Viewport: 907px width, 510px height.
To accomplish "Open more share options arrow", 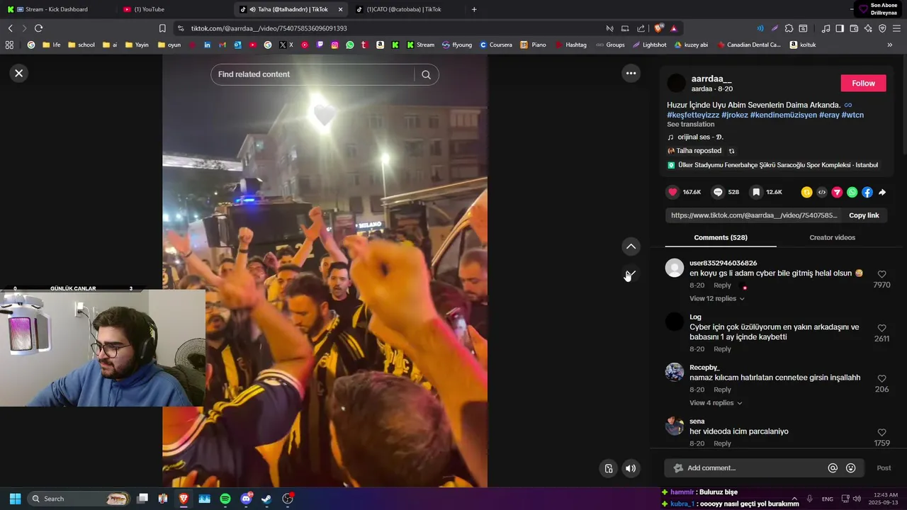I will (x=882, y=192).
